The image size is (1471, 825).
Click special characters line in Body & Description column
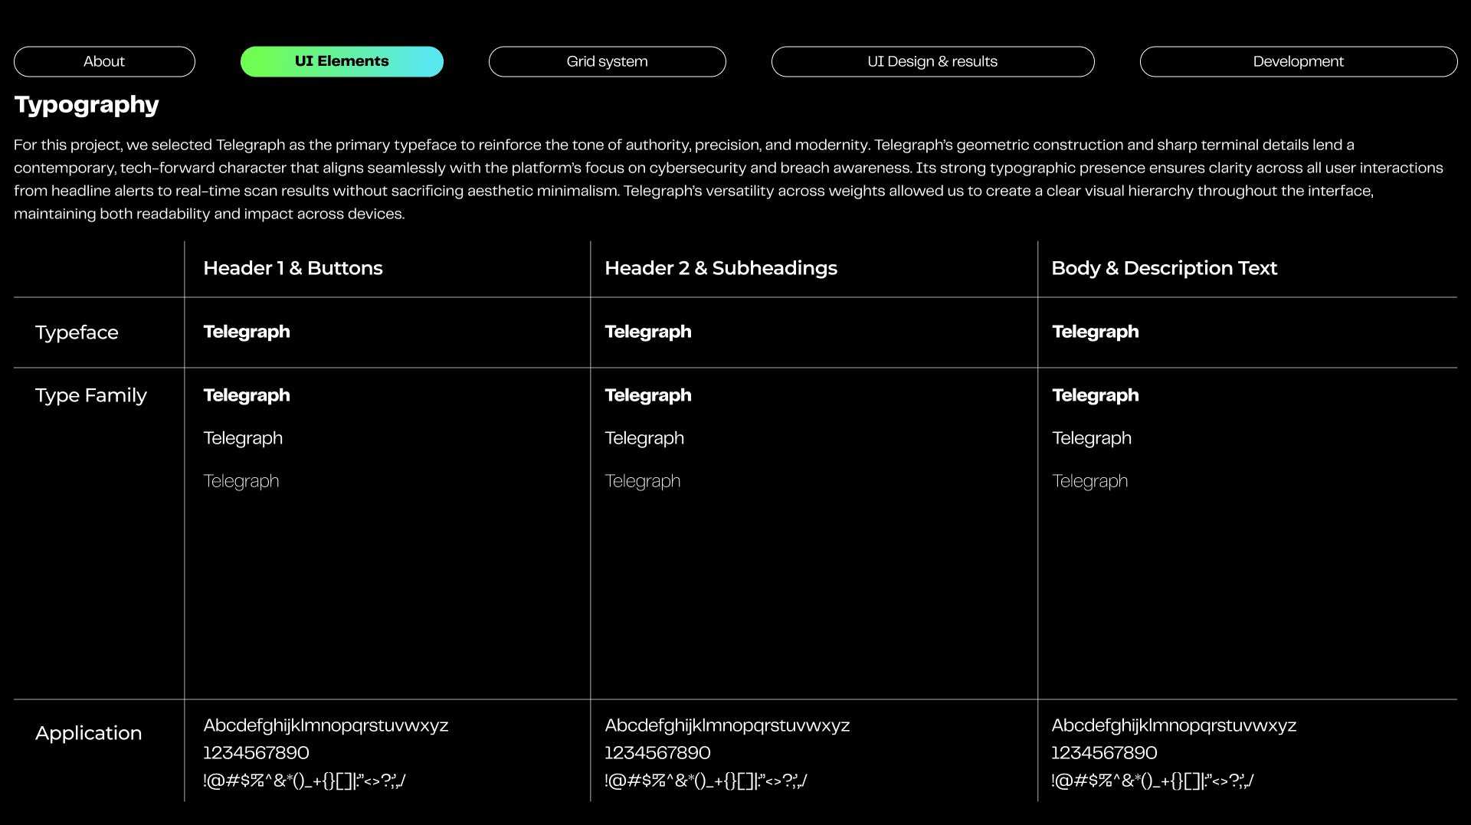(x=1152, y=781)
